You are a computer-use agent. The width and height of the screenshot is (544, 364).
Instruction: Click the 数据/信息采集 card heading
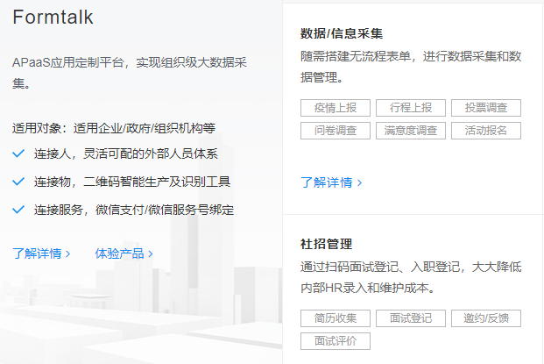point(341,34)
